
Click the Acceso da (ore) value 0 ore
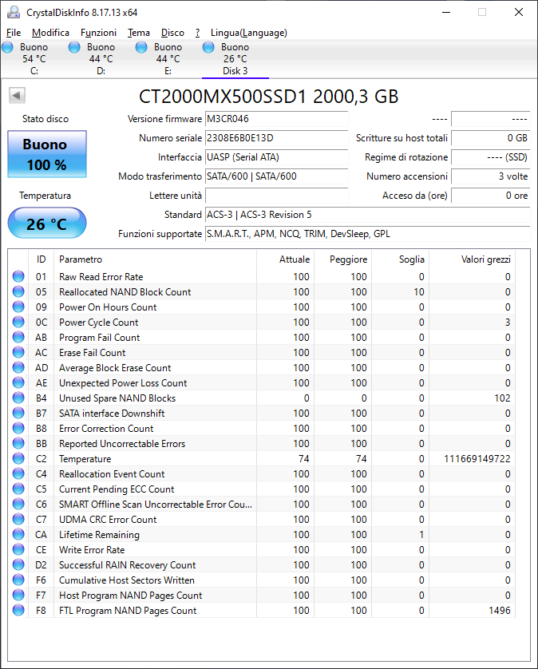point(491,196)
